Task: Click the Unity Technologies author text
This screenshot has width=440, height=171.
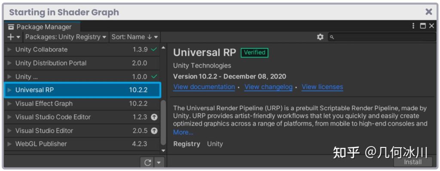Action: point(202,66)
